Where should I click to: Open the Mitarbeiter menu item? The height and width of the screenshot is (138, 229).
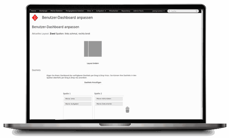pos(114,11)
